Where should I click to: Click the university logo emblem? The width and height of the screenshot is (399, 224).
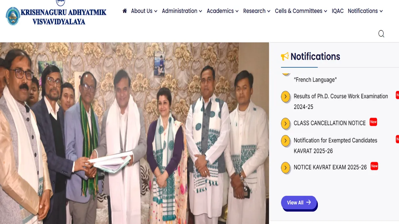[13, 16]
